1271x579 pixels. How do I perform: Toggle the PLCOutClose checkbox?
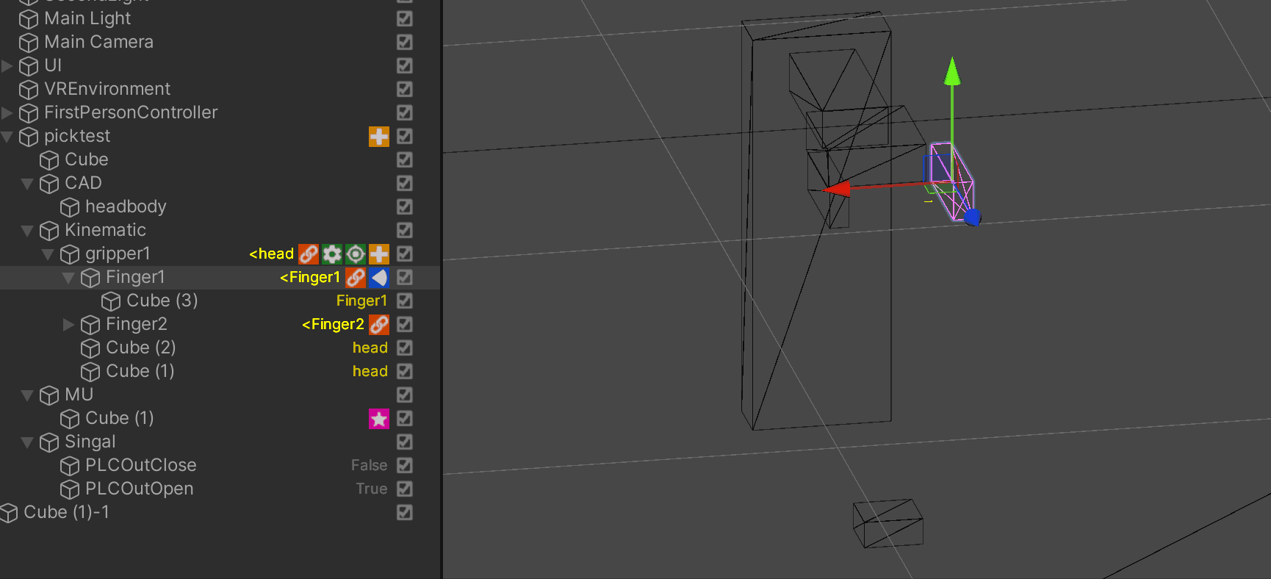[x=405, y=465]
